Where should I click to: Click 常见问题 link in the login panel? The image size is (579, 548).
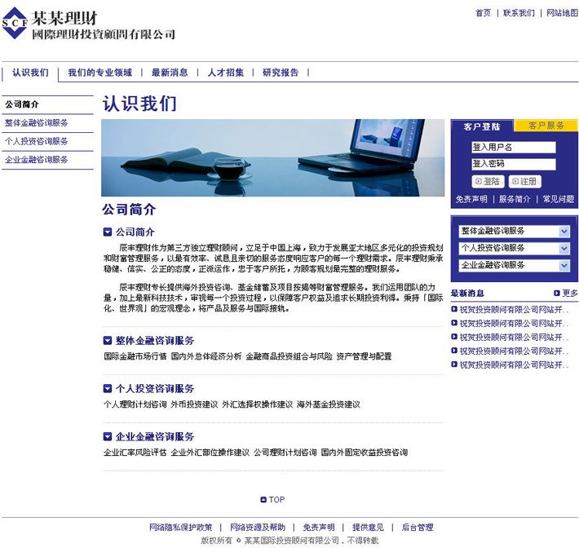pos(559,200)
